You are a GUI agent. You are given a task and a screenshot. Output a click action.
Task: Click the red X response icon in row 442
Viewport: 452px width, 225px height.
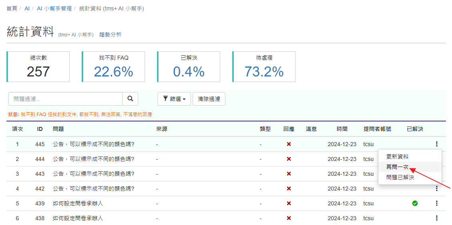[289, 189]
